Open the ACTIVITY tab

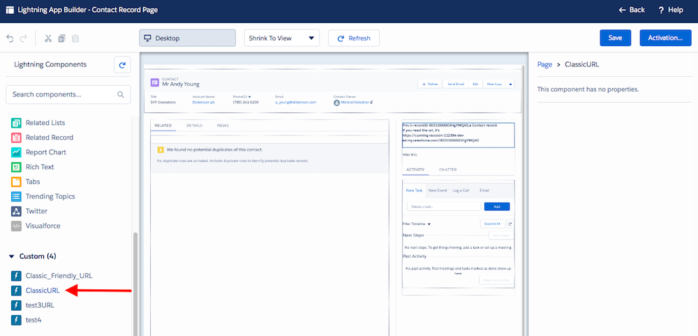coord(415,170)
